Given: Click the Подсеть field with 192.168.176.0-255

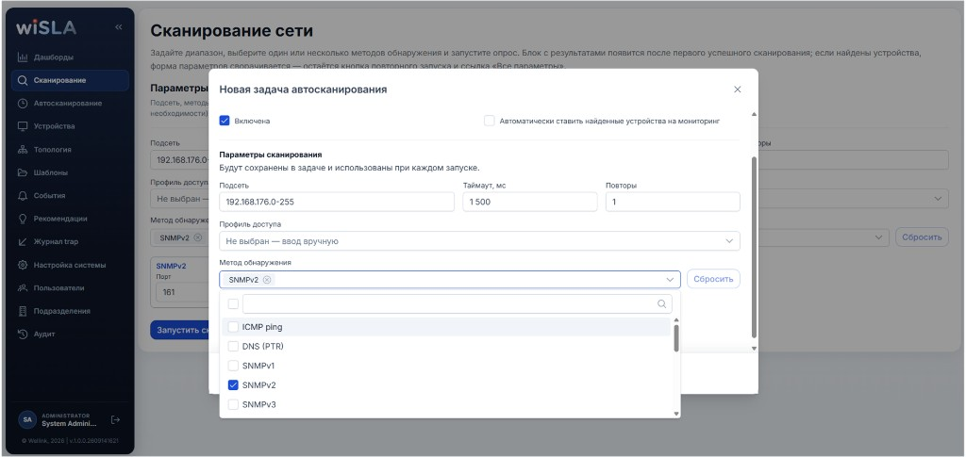Looking at the screenshot, I should (337, 202).
